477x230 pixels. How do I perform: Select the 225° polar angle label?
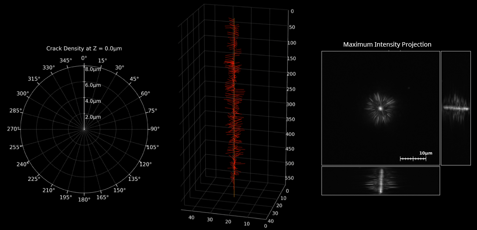pos(34,179)
